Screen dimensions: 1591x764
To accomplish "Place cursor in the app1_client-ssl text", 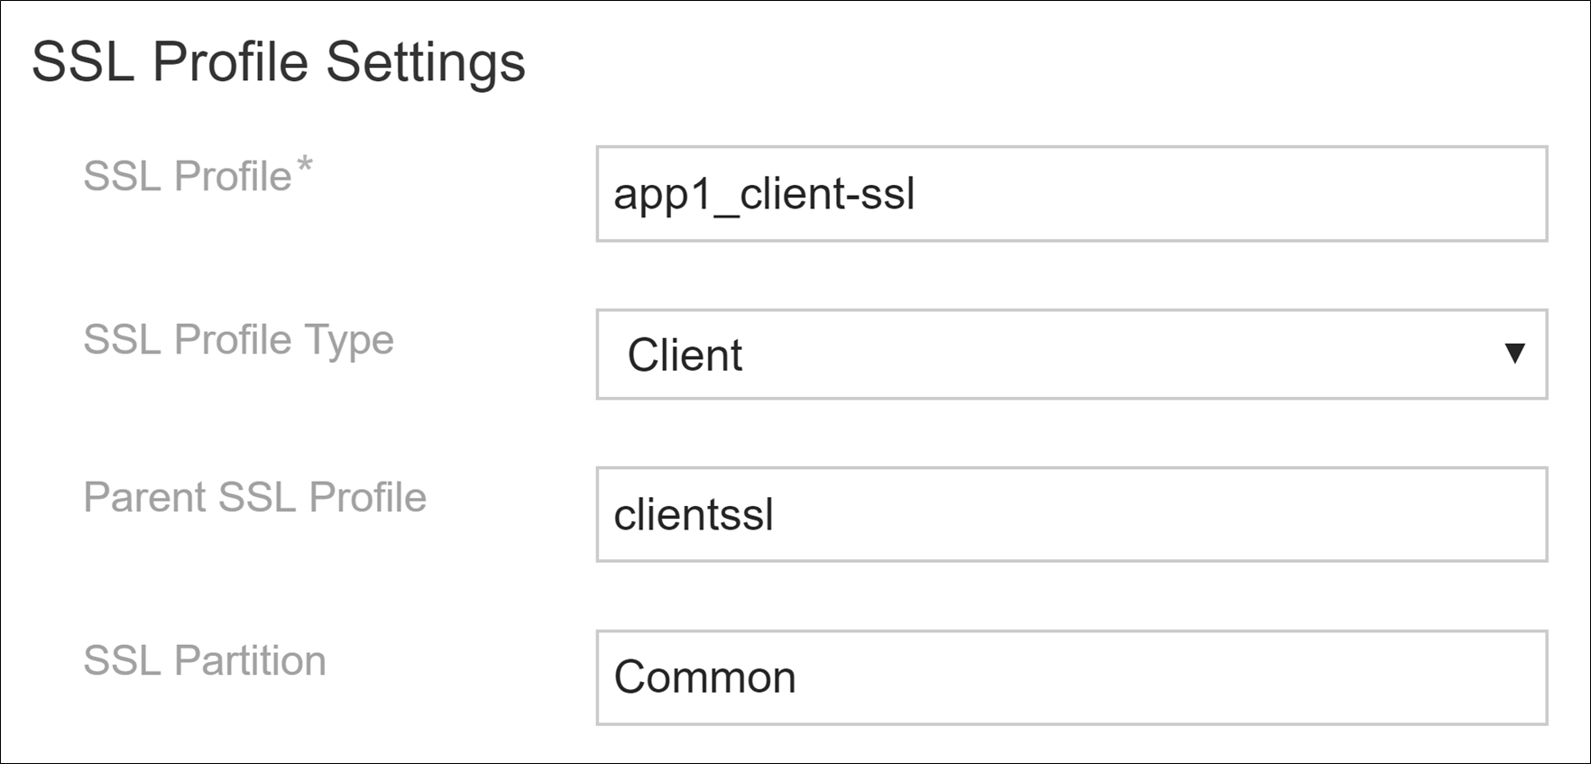I will [764, 194].
